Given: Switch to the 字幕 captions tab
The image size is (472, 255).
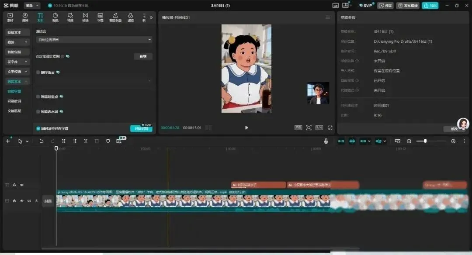Looking at the screenshot, I should pyautogui.click(x=100, y=17).
